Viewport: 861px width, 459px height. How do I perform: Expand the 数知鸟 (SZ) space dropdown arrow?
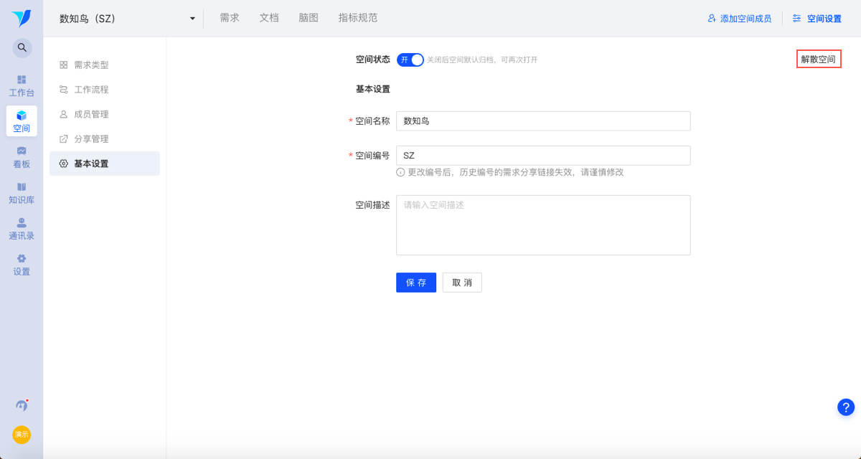(x=192, y=19)
